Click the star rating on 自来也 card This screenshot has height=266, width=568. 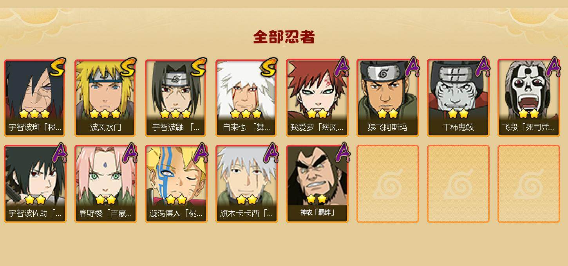246,114
